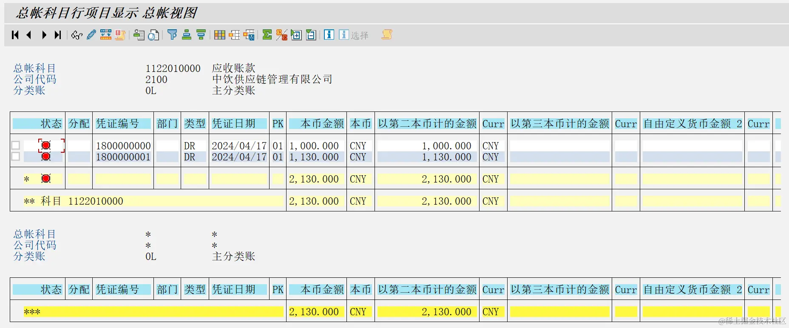Viewport: 789px width, 328px height.
Task: Click the subtotals icon
Action: point(281,35)
